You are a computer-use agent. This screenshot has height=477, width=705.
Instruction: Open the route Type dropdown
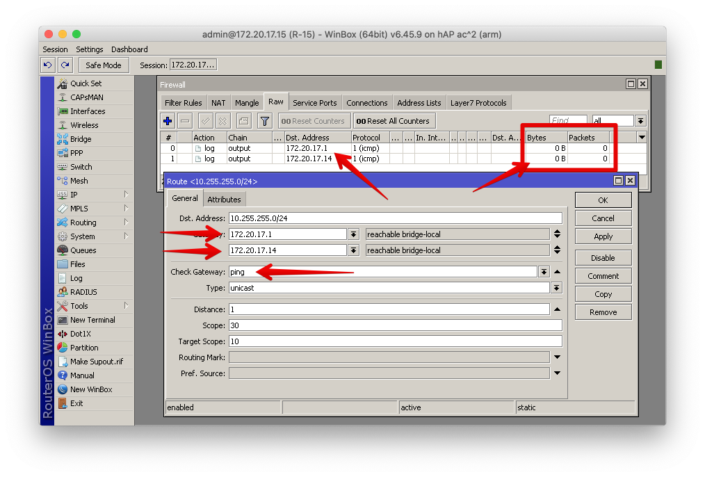tap(557, 288)
